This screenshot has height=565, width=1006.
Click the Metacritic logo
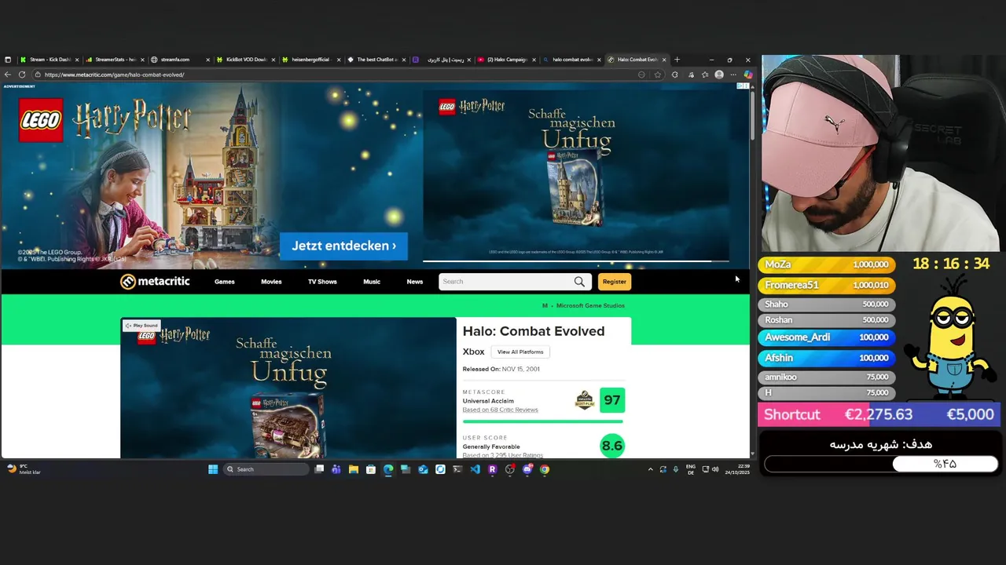click(155, 282)
